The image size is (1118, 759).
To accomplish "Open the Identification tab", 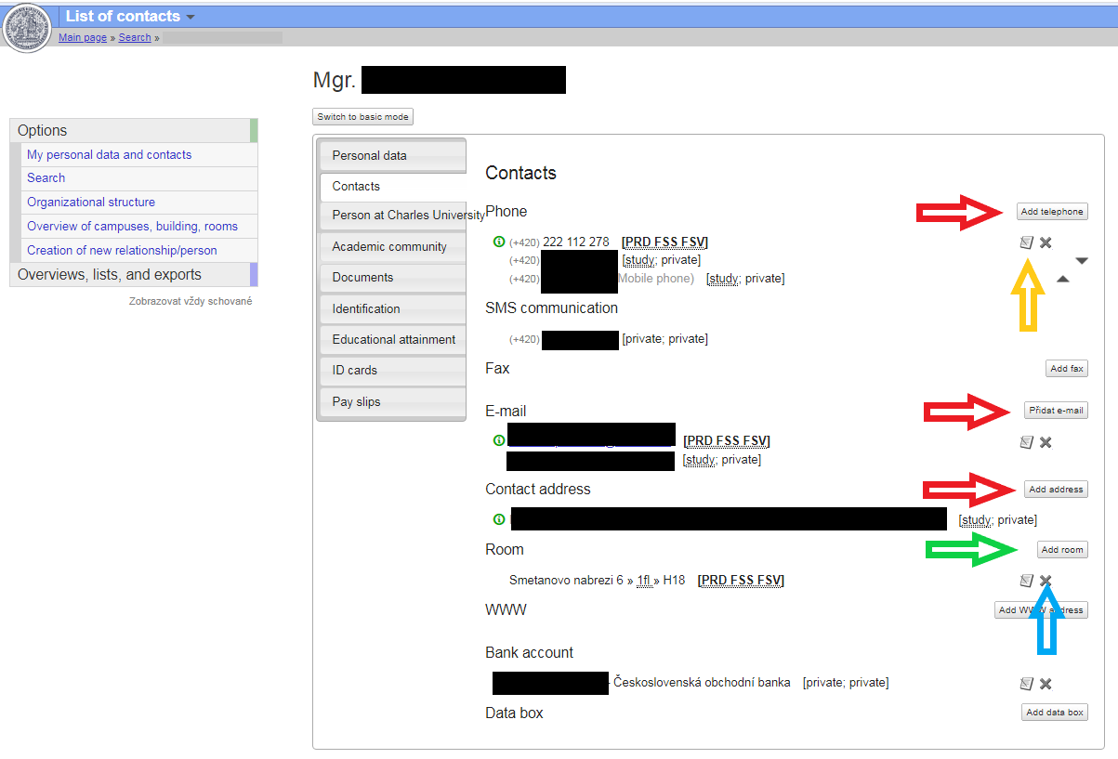I will coord(392,308).
